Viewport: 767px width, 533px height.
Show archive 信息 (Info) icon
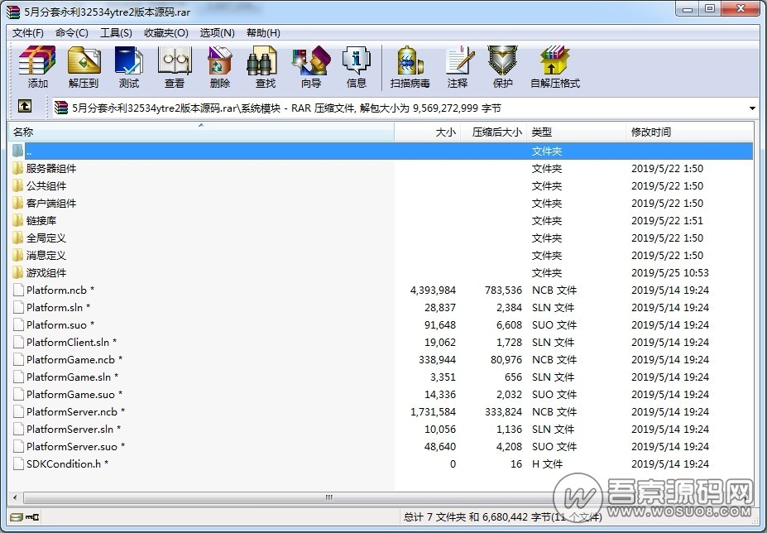pos(356,60)
